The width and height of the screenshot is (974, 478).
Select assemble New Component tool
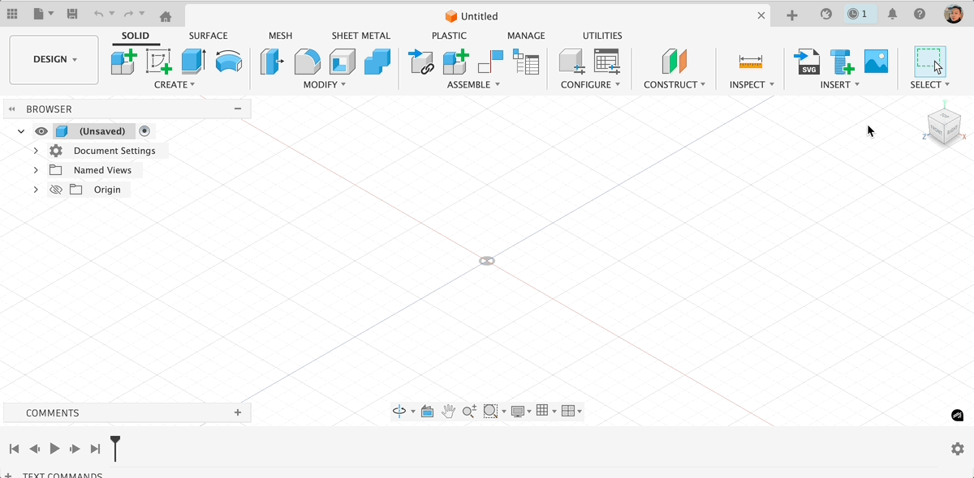pyautogui.click(x=455, y=62)
